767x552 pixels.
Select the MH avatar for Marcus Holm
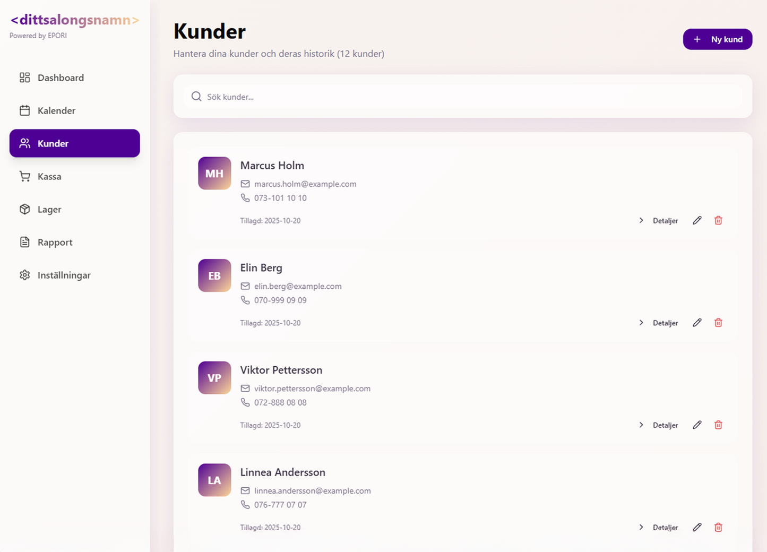[214, 173]
